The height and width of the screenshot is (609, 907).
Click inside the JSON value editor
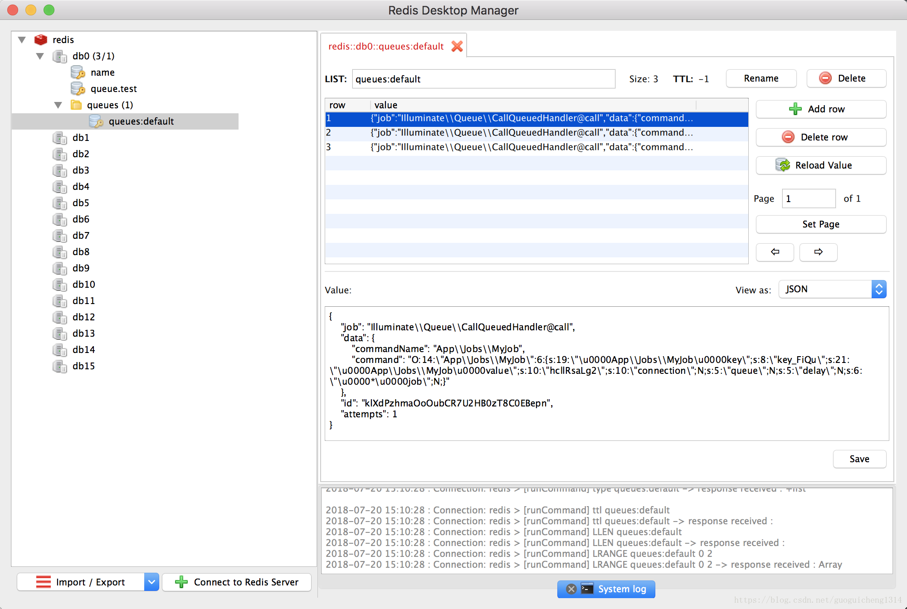coord(607,373)
